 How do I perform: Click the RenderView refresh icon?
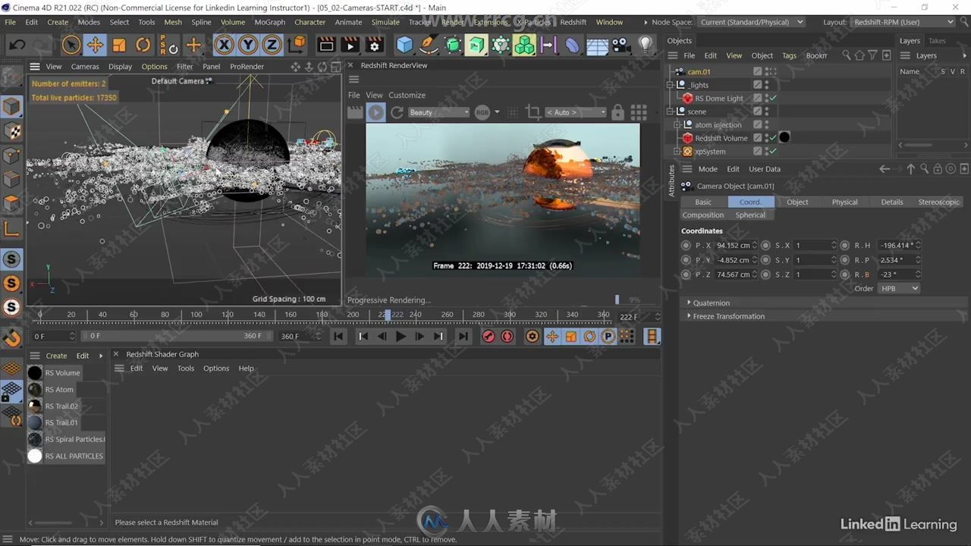point(397,113)
